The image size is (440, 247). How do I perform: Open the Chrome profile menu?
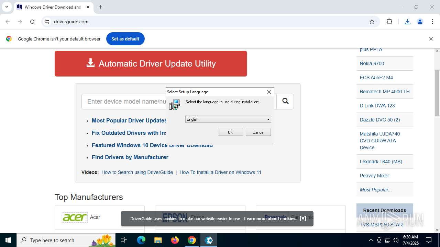(x=420, y=22)
